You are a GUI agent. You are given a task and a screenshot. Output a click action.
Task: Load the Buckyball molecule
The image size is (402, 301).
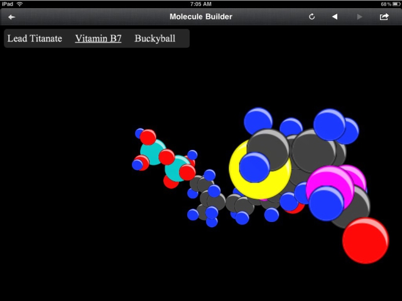pos(155,38)
